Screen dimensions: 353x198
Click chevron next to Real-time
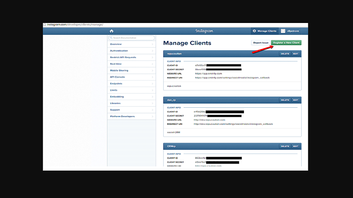(x=152, y=64)
